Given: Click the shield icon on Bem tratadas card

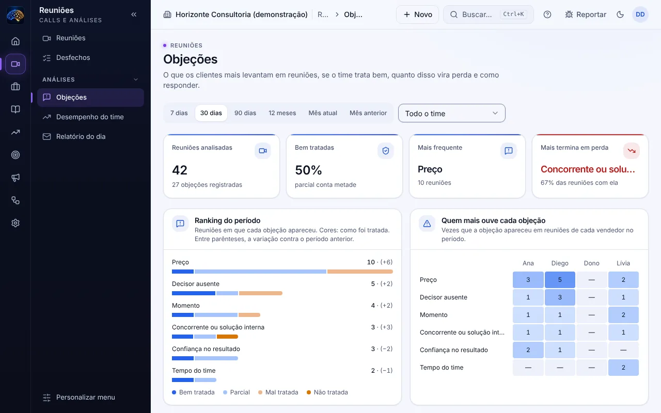Looking at the screenshot, I should 386,151.
